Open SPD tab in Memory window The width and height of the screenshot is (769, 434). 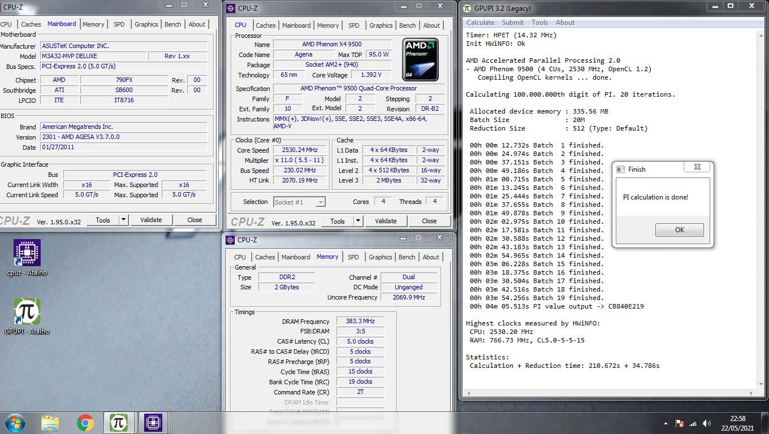click(353, 257)
